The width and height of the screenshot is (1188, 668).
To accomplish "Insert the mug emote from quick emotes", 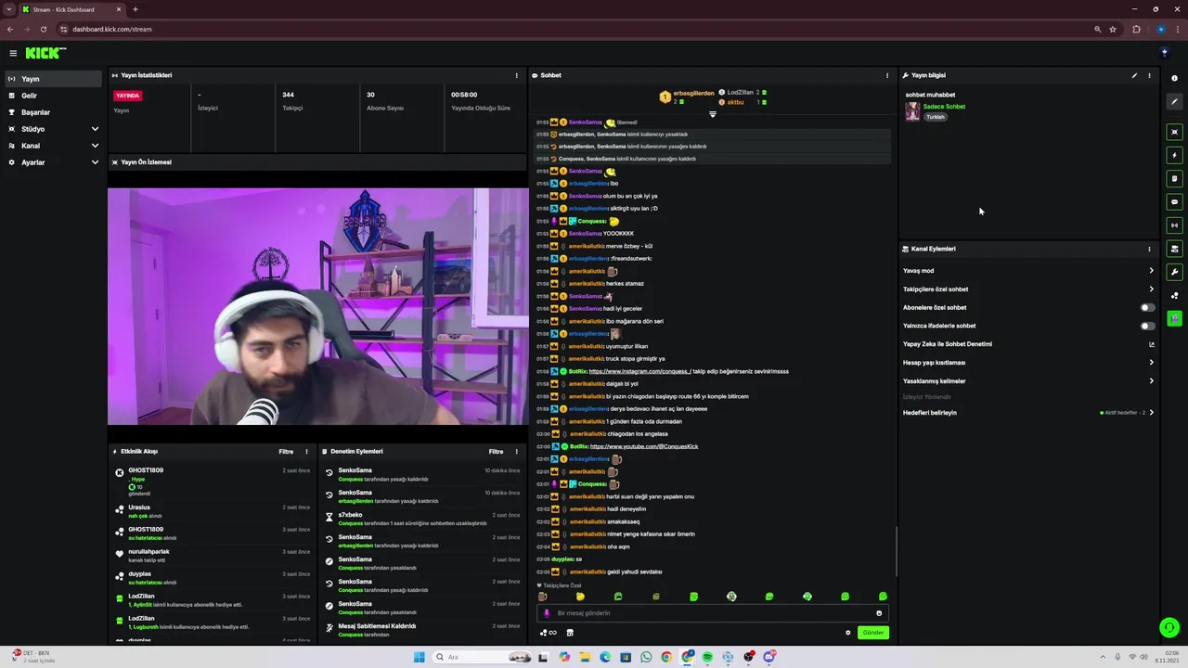I will click(x=543, y=597).
